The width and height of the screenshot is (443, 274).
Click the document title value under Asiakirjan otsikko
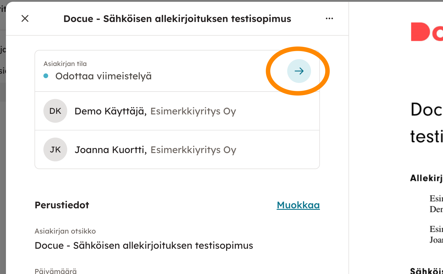(144, 245)
